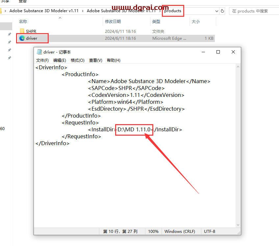Click the Notepad window resize grip
The image size is (279, 246).
[x=239, y=233]
